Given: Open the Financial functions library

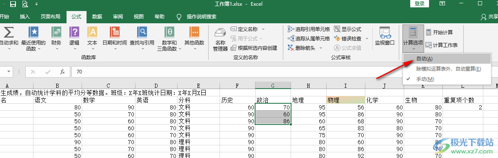Looking at the screenshot, I should (56, 39).
